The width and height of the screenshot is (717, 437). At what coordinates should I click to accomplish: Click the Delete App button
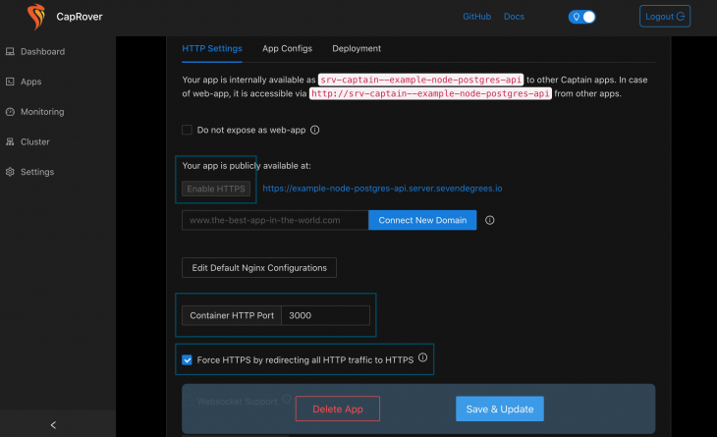click(x=338, y=410)
